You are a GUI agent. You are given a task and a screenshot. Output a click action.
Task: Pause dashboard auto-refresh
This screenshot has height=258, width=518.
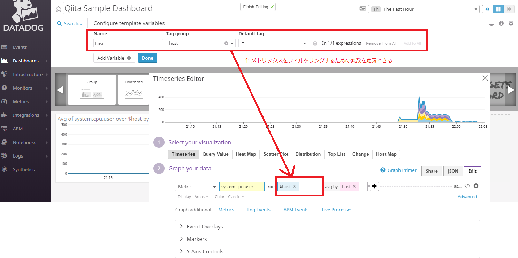[x=498, y=9]
